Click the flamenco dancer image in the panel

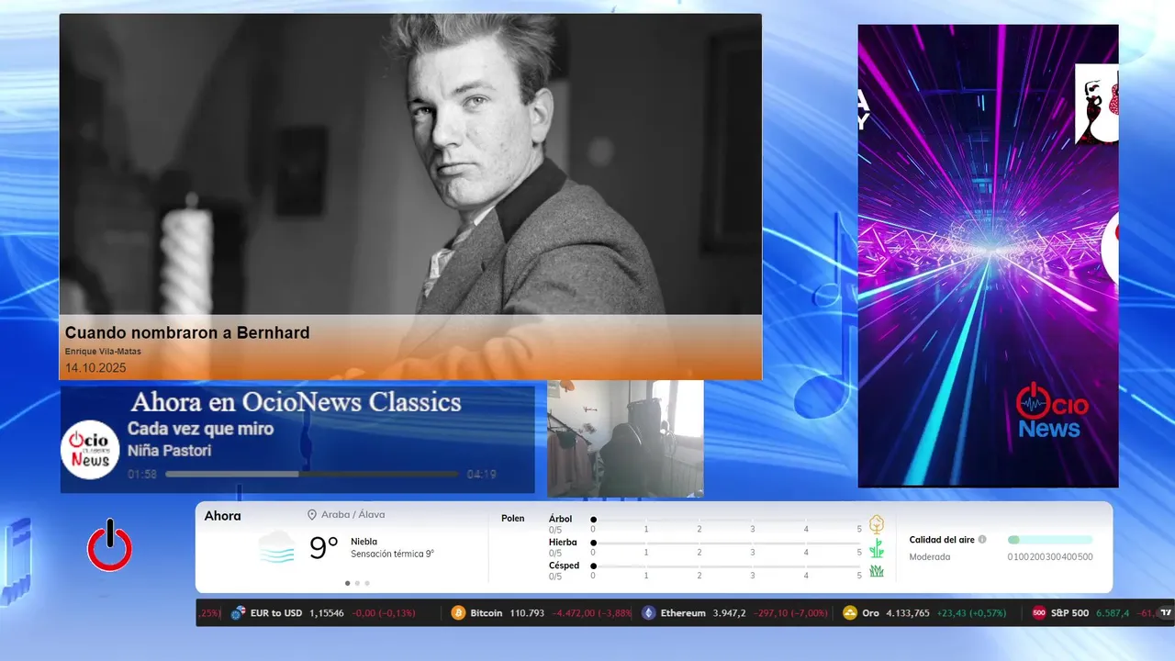tap(1097, 104)
